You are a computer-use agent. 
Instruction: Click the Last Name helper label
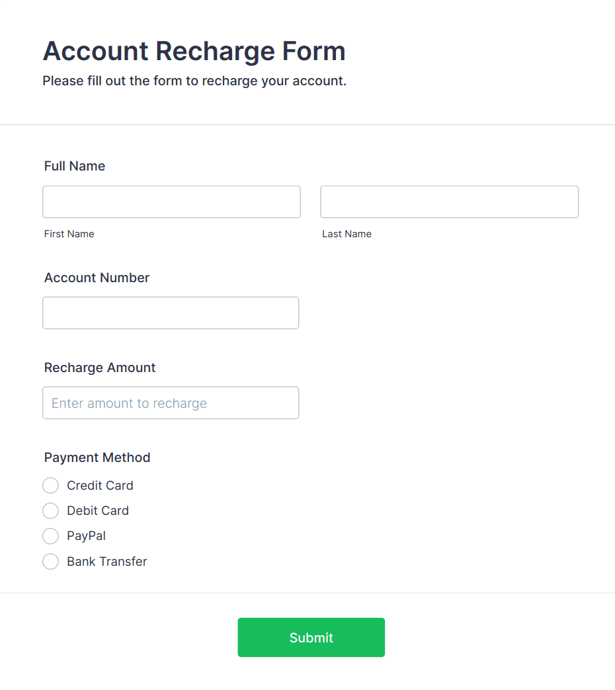pyautogui.click(x=347, y=233)
